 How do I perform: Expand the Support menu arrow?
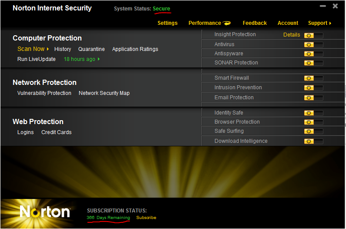[330, 23]
